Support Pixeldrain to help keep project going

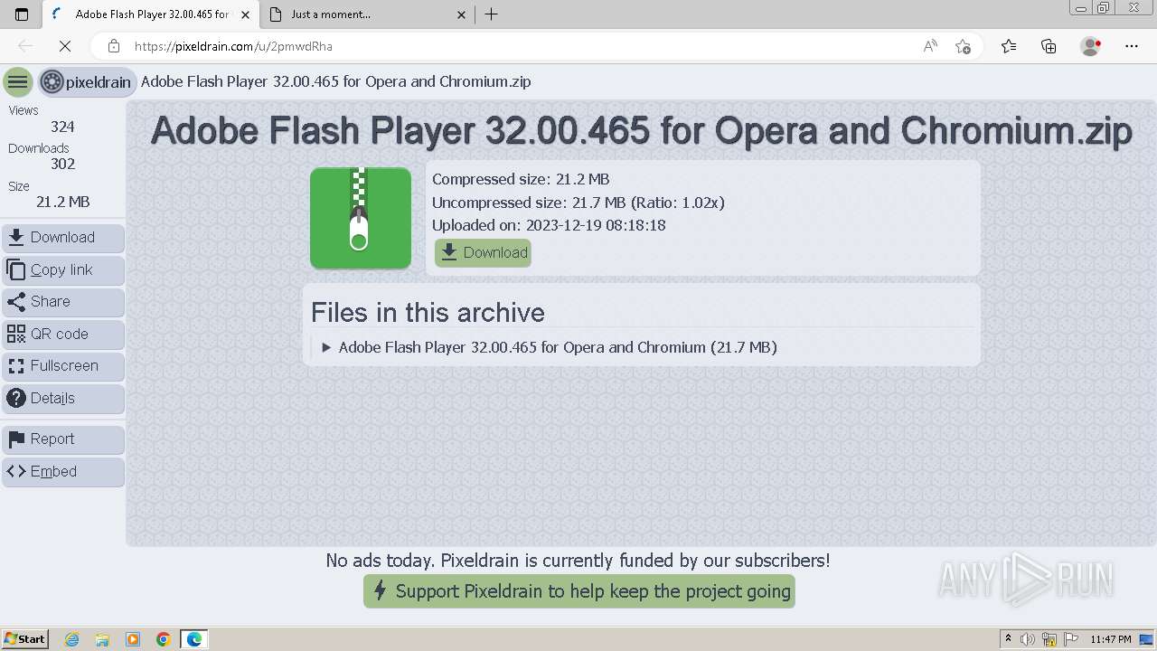point(579,591)
